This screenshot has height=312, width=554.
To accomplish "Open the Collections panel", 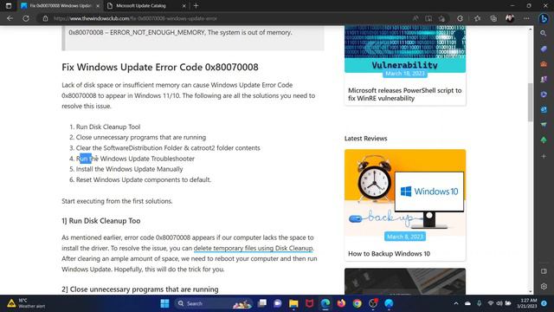I will (493, 18).
